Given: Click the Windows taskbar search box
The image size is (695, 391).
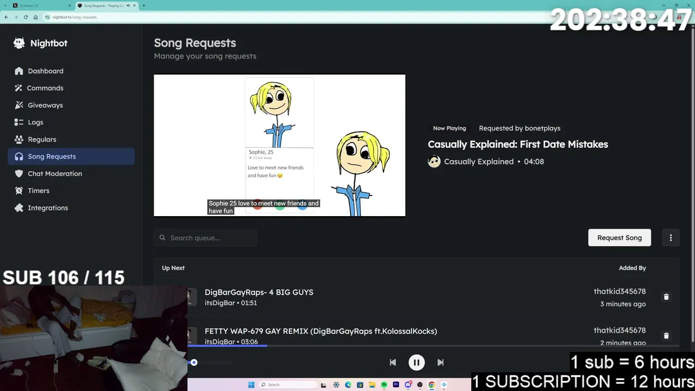Looking at the screenshot, I should 288,385.
